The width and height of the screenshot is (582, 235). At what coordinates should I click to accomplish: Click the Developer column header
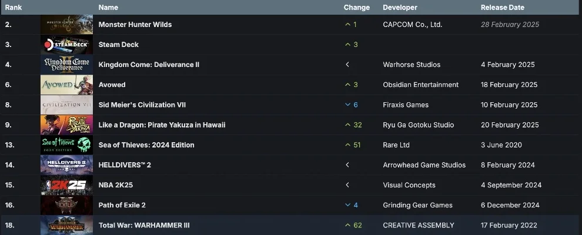[400, 8]
